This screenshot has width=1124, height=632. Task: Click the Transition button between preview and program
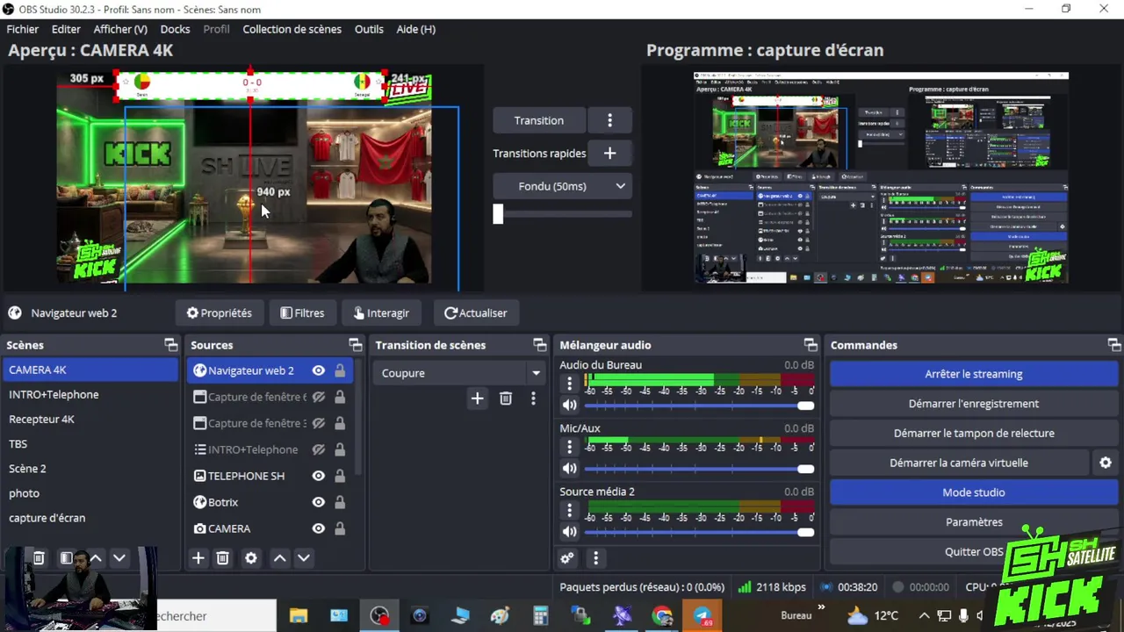tap(539, 120)
